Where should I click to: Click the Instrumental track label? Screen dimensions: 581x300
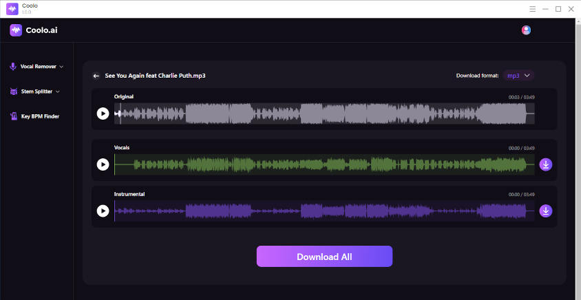tap(129, 194)
